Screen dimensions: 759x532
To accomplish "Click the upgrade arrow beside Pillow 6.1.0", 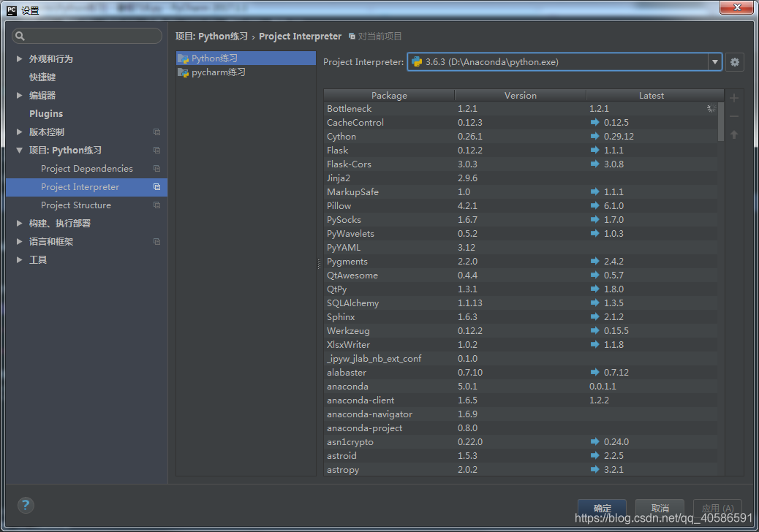I will point(595,205).
